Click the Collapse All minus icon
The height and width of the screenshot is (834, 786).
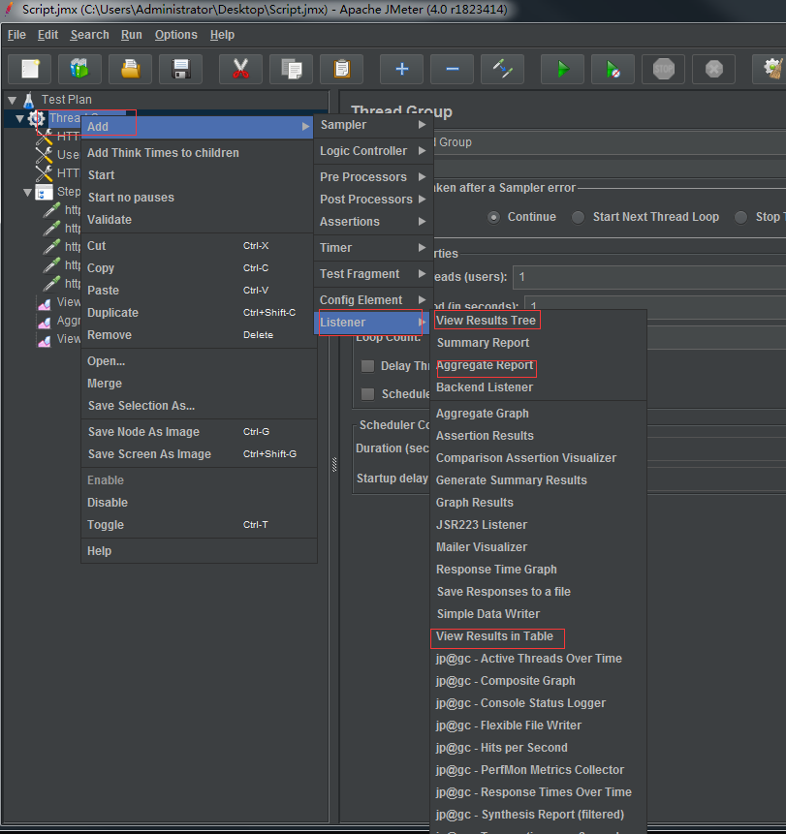453,69
